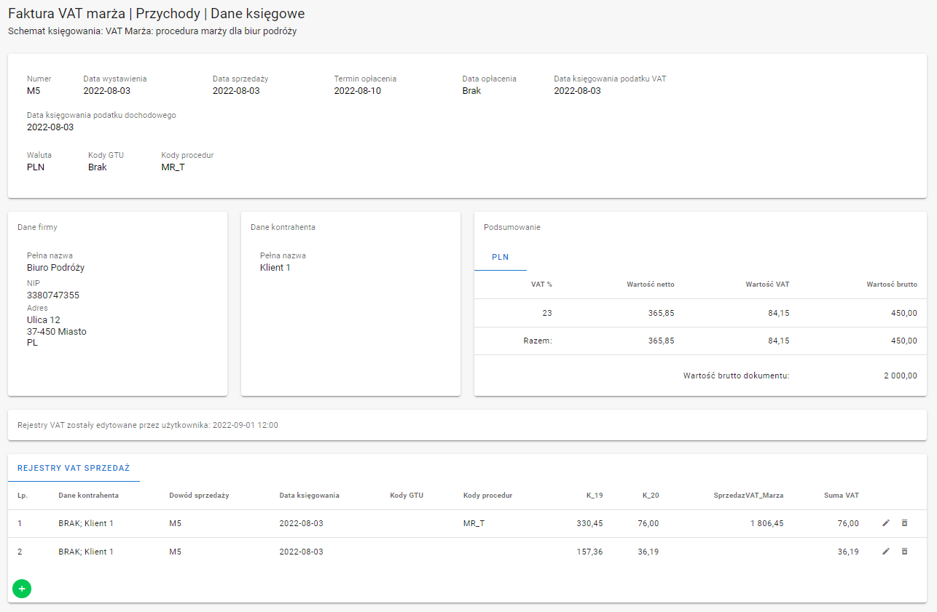The image size is (937, 612).
Task: Open the REJESTRY VAT SPRZEDAŻ tab
Action: (74, 469)
